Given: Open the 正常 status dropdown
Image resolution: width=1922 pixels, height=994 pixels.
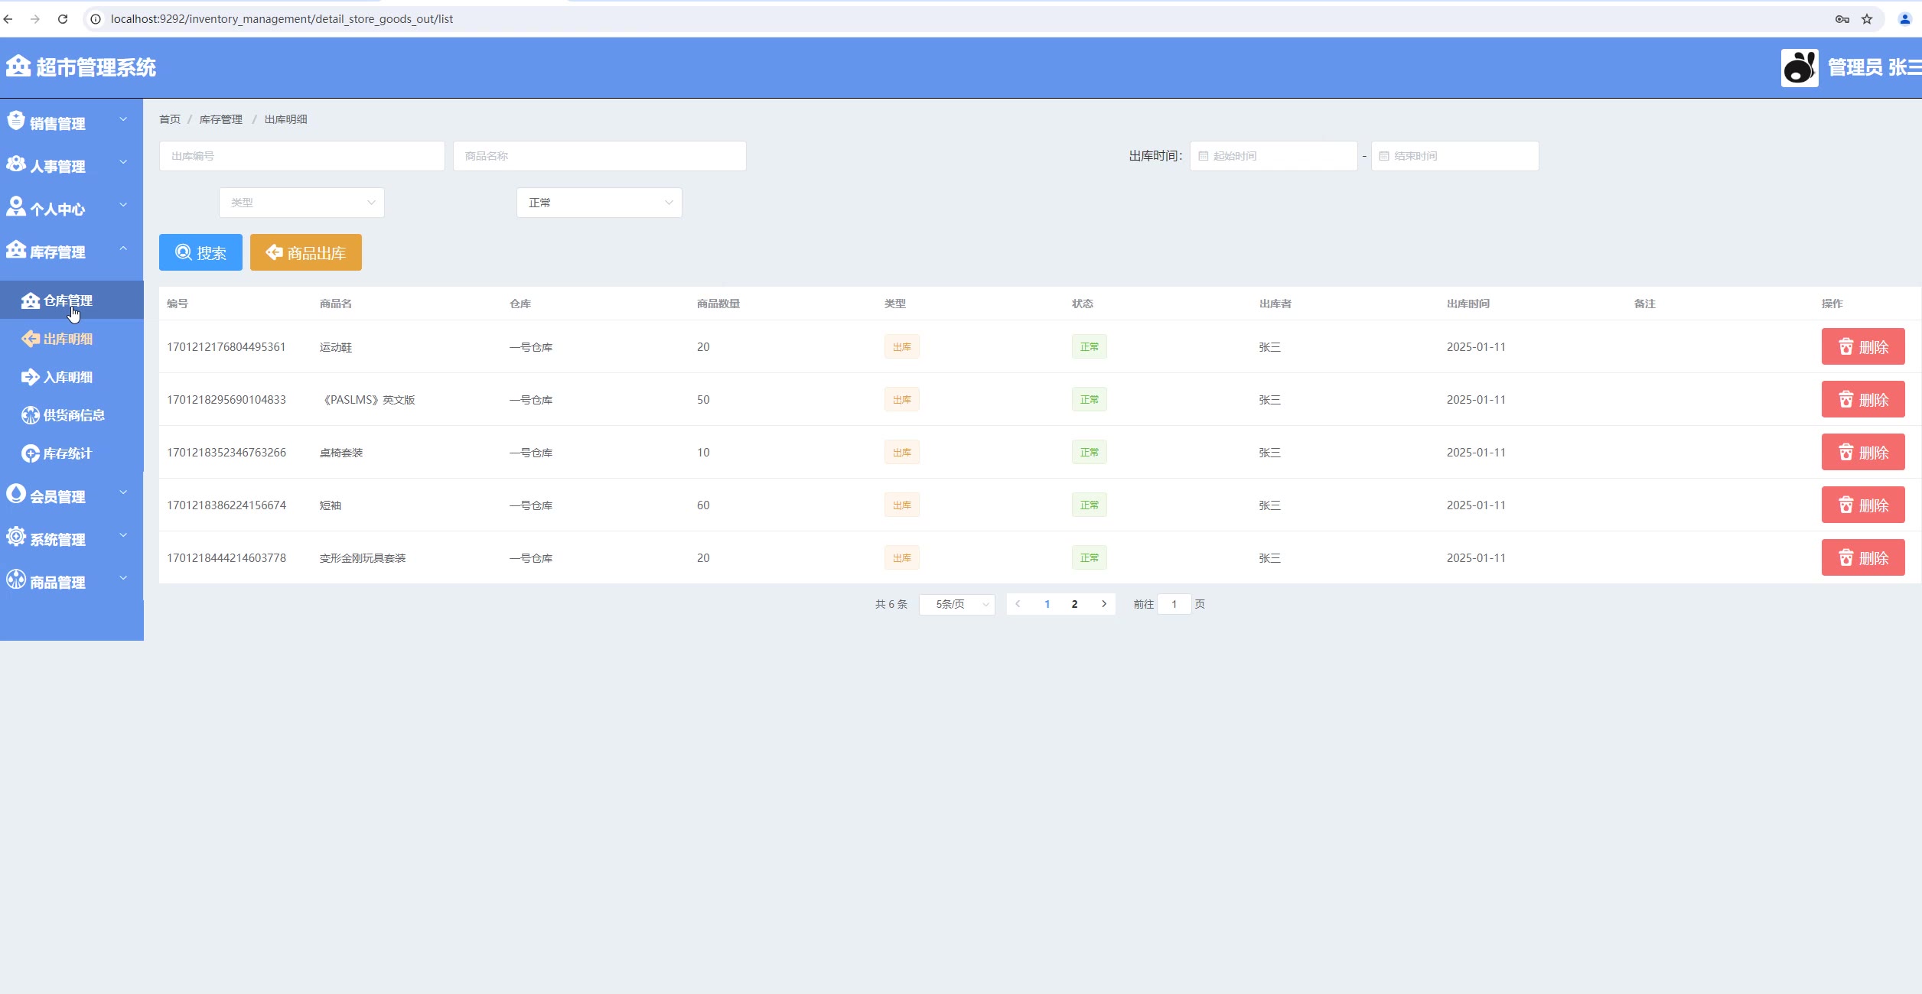Looking at the screenshot, I should [x=599, y=203].
